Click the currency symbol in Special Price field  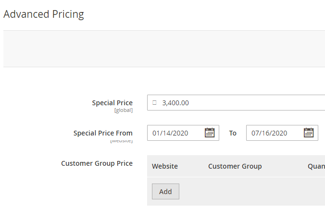pyautogui.click(x=154, y=102)
